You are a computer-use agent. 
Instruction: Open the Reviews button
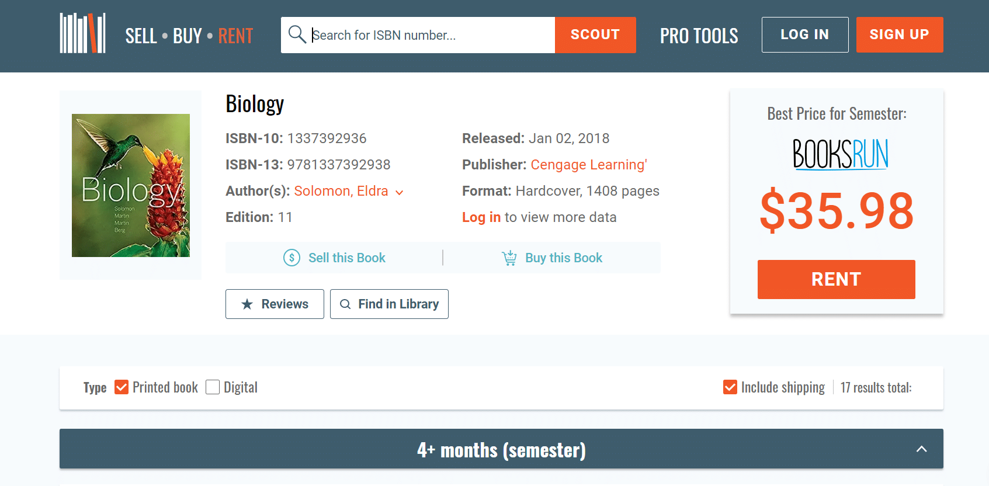pos(275,304)
